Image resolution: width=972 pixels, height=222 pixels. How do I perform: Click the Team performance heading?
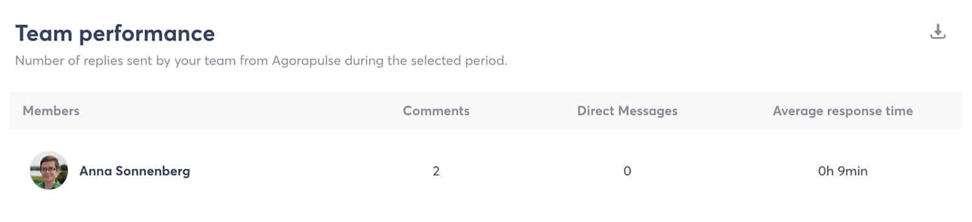(115, 33)
